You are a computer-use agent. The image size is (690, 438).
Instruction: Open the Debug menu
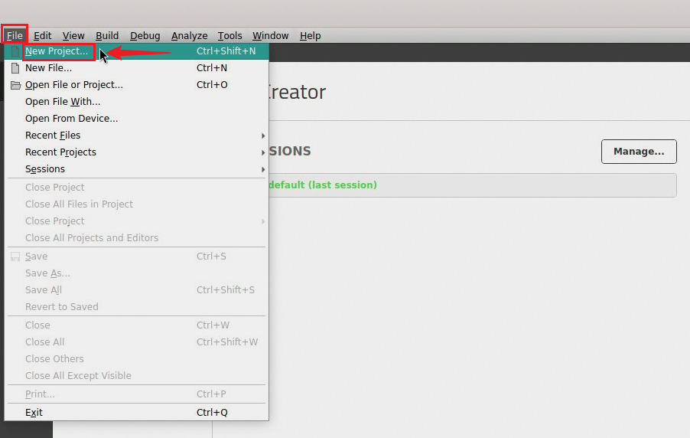(145, 36)
